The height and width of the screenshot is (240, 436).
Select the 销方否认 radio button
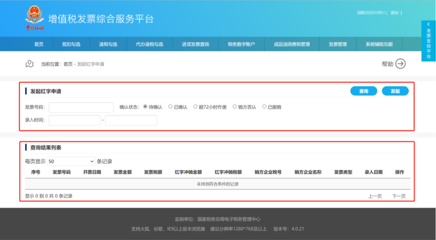click(x=235, y=107)
